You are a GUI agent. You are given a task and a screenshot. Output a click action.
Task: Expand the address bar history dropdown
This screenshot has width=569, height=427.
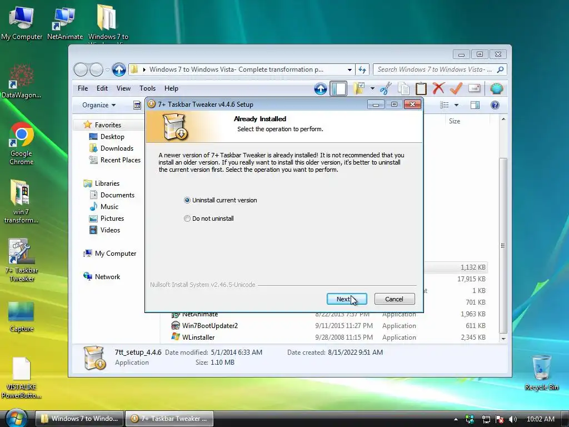(350, 69)
